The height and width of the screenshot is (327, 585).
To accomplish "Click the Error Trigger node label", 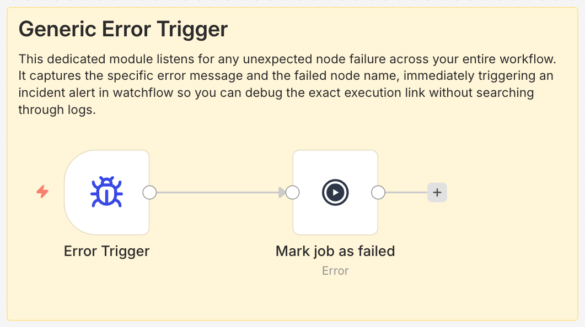I will (107, 251).
